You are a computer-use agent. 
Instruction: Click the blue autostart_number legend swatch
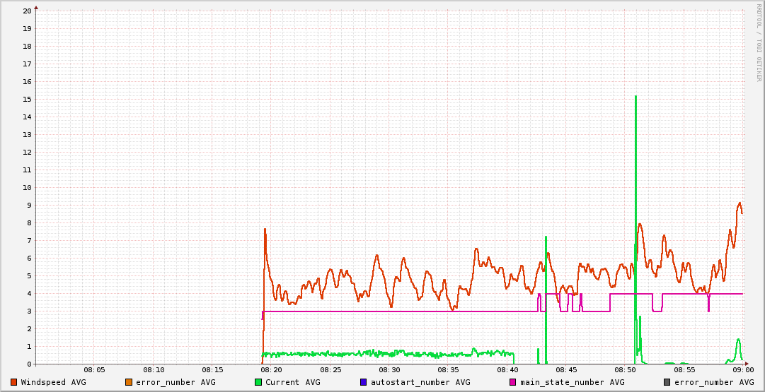coord(364,382)
